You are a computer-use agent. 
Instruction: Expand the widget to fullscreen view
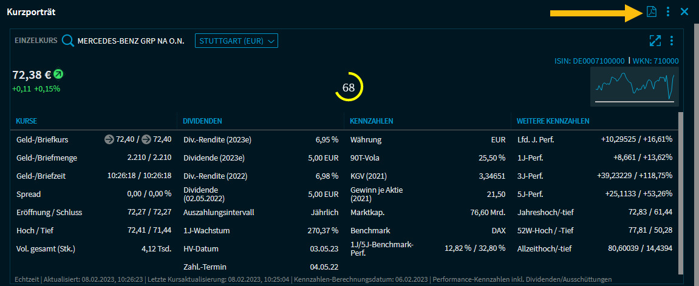(655, 41)
